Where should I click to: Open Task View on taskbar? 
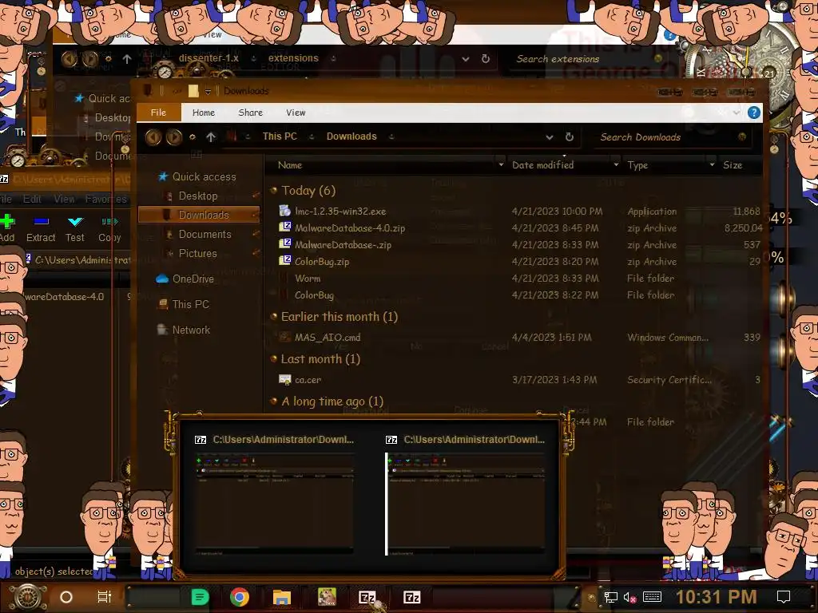click(x=105, y=597)
